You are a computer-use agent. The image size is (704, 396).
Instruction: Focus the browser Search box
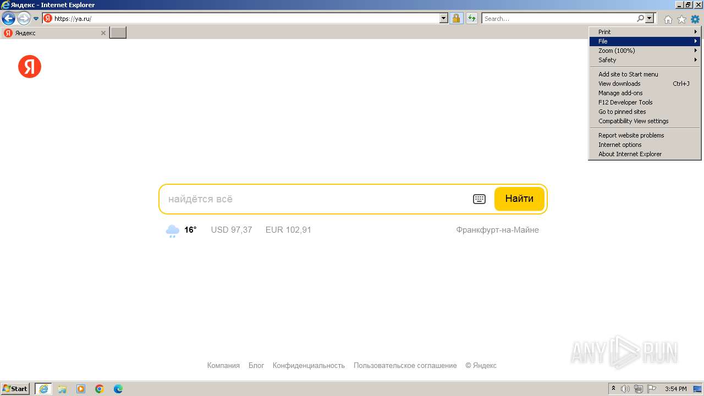pos(559,18)
